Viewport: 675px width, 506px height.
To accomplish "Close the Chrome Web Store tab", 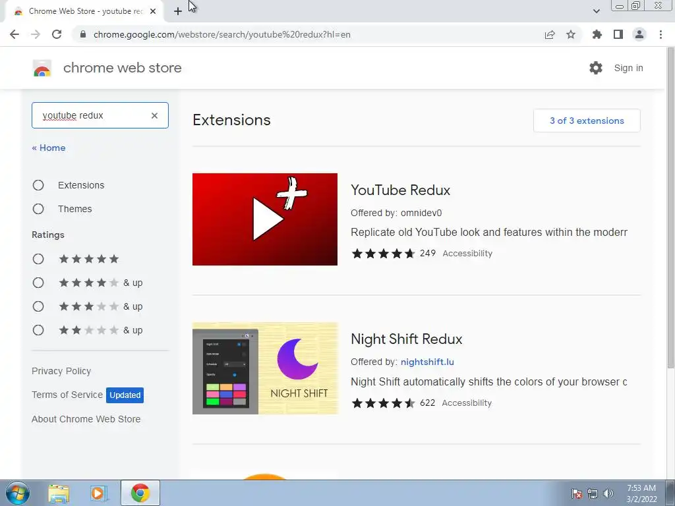I will pyautogui.click(x=153, y=11).
